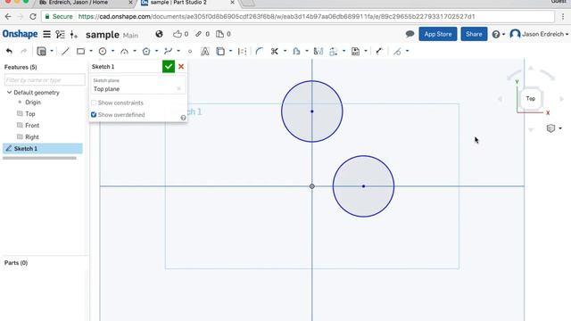571x321 pixels.
Task: Select the Use/Project tool icon
Action: (x=220, y=52)
